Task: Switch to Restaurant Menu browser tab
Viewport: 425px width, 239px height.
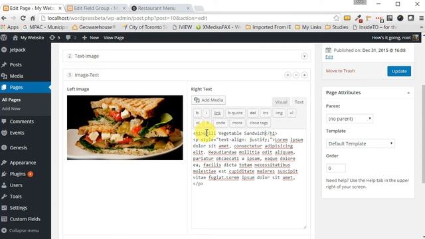Action: point(161,8)
